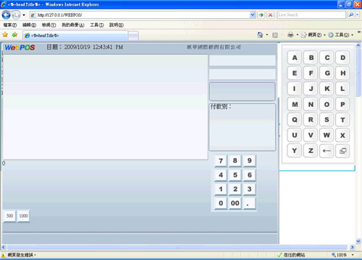Screen dimensions: 362x260
Task: Open the Favorites star icon
Action: coord(5,35)
